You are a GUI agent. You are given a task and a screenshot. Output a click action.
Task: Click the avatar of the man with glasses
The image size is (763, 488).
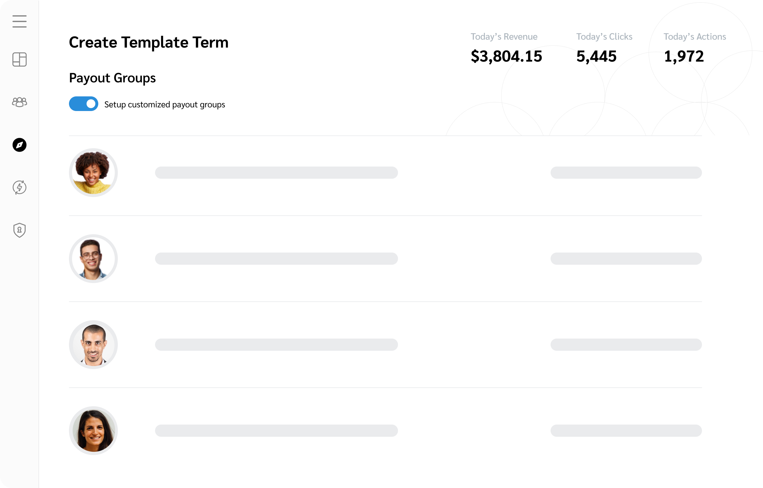(93, 259)
